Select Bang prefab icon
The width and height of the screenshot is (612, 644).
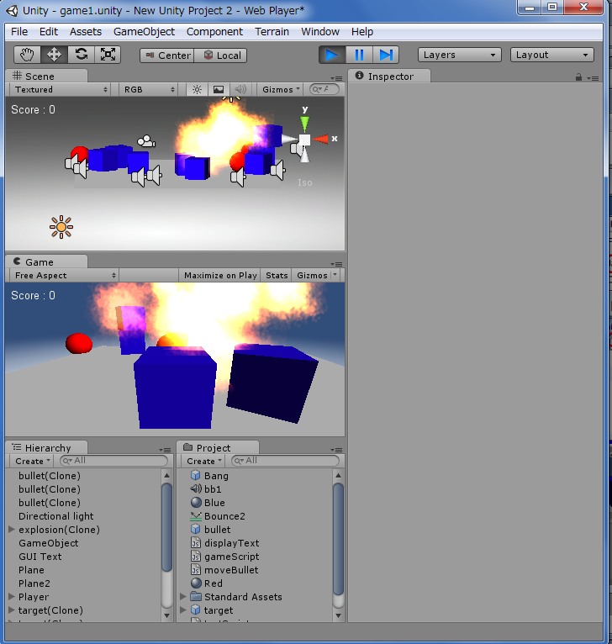click(x=196, y=476)
